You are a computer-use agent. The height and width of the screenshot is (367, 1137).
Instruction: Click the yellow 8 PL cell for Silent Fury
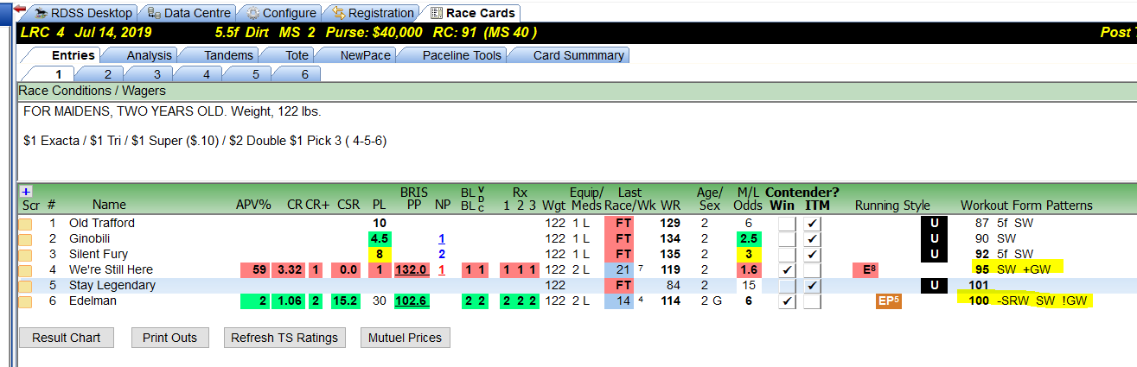(379, 255)
